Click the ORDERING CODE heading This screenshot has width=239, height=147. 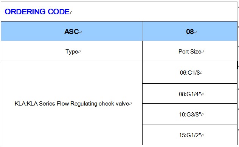pyautogui.click(x=37, y=12)
